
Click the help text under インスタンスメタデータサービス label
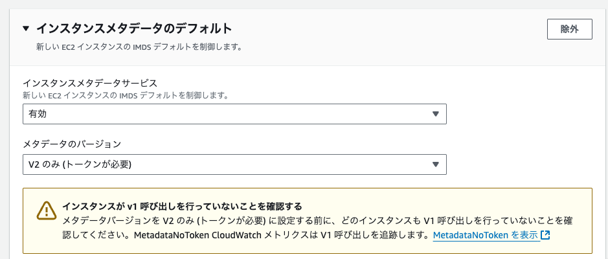pos(126,95)
